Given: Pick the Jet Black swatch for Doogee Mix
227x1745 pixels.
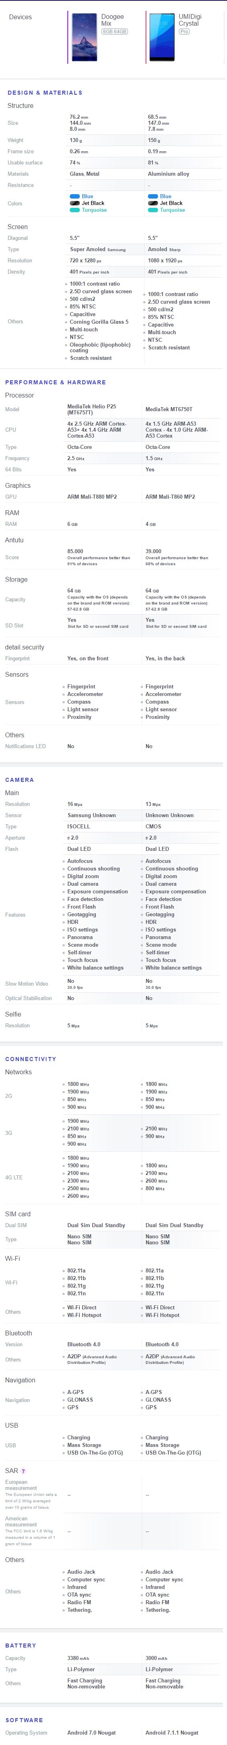Looking at the screenshot, I should pyautogui.click(x=75, y=203).
